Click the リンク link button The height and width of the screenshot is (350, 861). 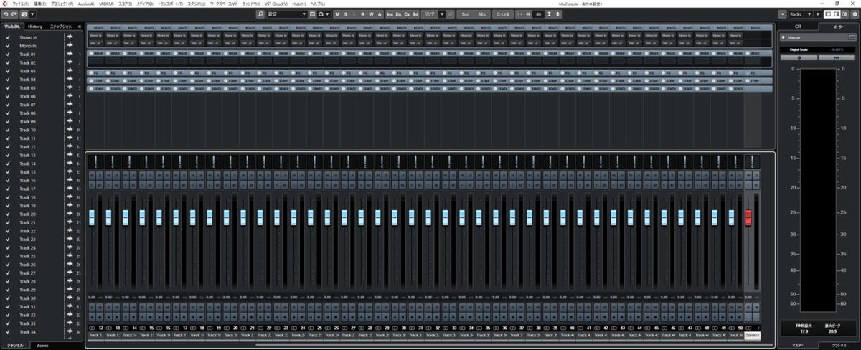pos(429,14)
